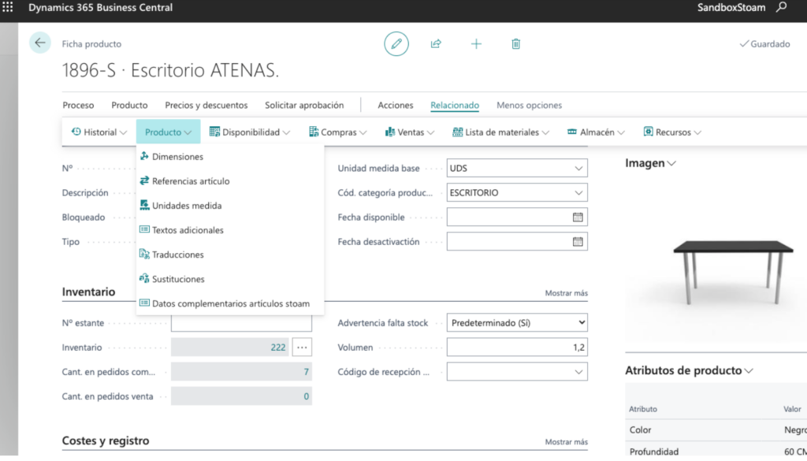Viewport: 807px width, 461px height.
Task: Open the Acciones menu
Action: coord(396,105)
